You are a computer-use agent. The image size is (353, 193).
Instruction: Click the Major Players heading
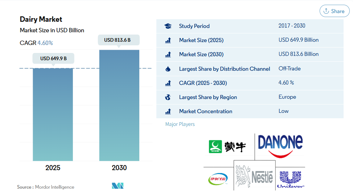[x=180, y=124]
